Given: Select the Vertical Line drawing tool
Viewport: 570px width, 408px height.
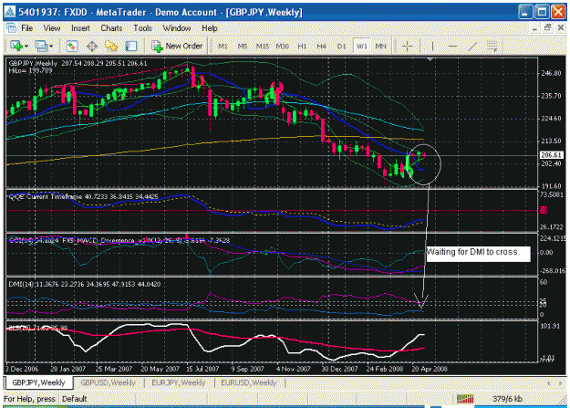Looking at the screenshot, I should [x=432, y=46].
